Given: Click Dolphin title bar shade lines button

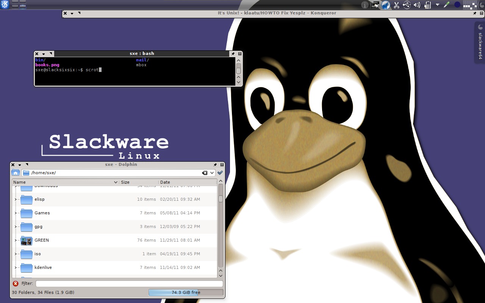Looking at the screenshot, I should point(222,165).
